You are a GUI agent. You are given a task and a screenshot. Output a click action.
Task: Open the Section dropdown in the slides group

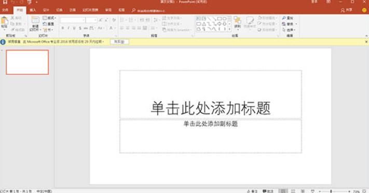(x=48, y=30)
